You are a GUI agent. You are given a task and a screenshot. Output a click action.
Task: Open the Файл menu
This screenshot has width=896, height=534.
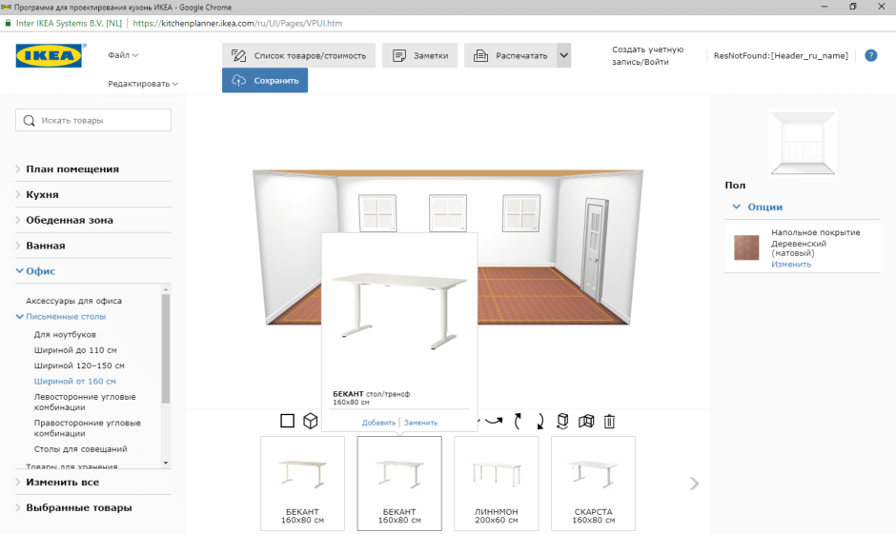123,55
